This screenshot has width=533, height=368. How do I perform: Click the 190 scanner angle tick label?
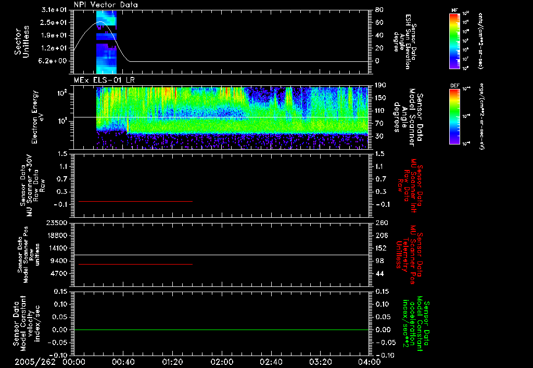[380, 85]
